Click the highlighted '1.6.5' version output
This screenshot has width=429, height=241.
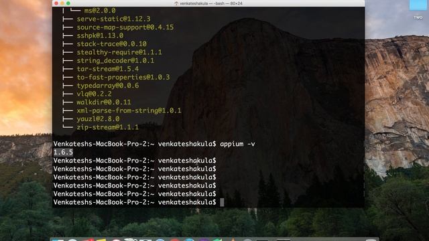point(63,152)
